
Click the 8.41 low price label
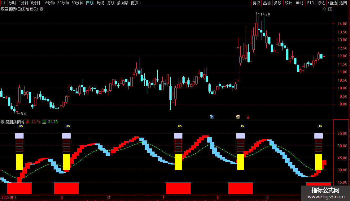[x=24, y=114]
